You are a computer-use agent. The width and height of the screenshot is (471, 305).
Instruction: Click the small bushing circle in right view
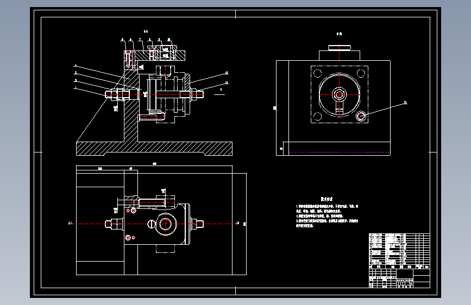pyautogui.click(x=361, y=116)
